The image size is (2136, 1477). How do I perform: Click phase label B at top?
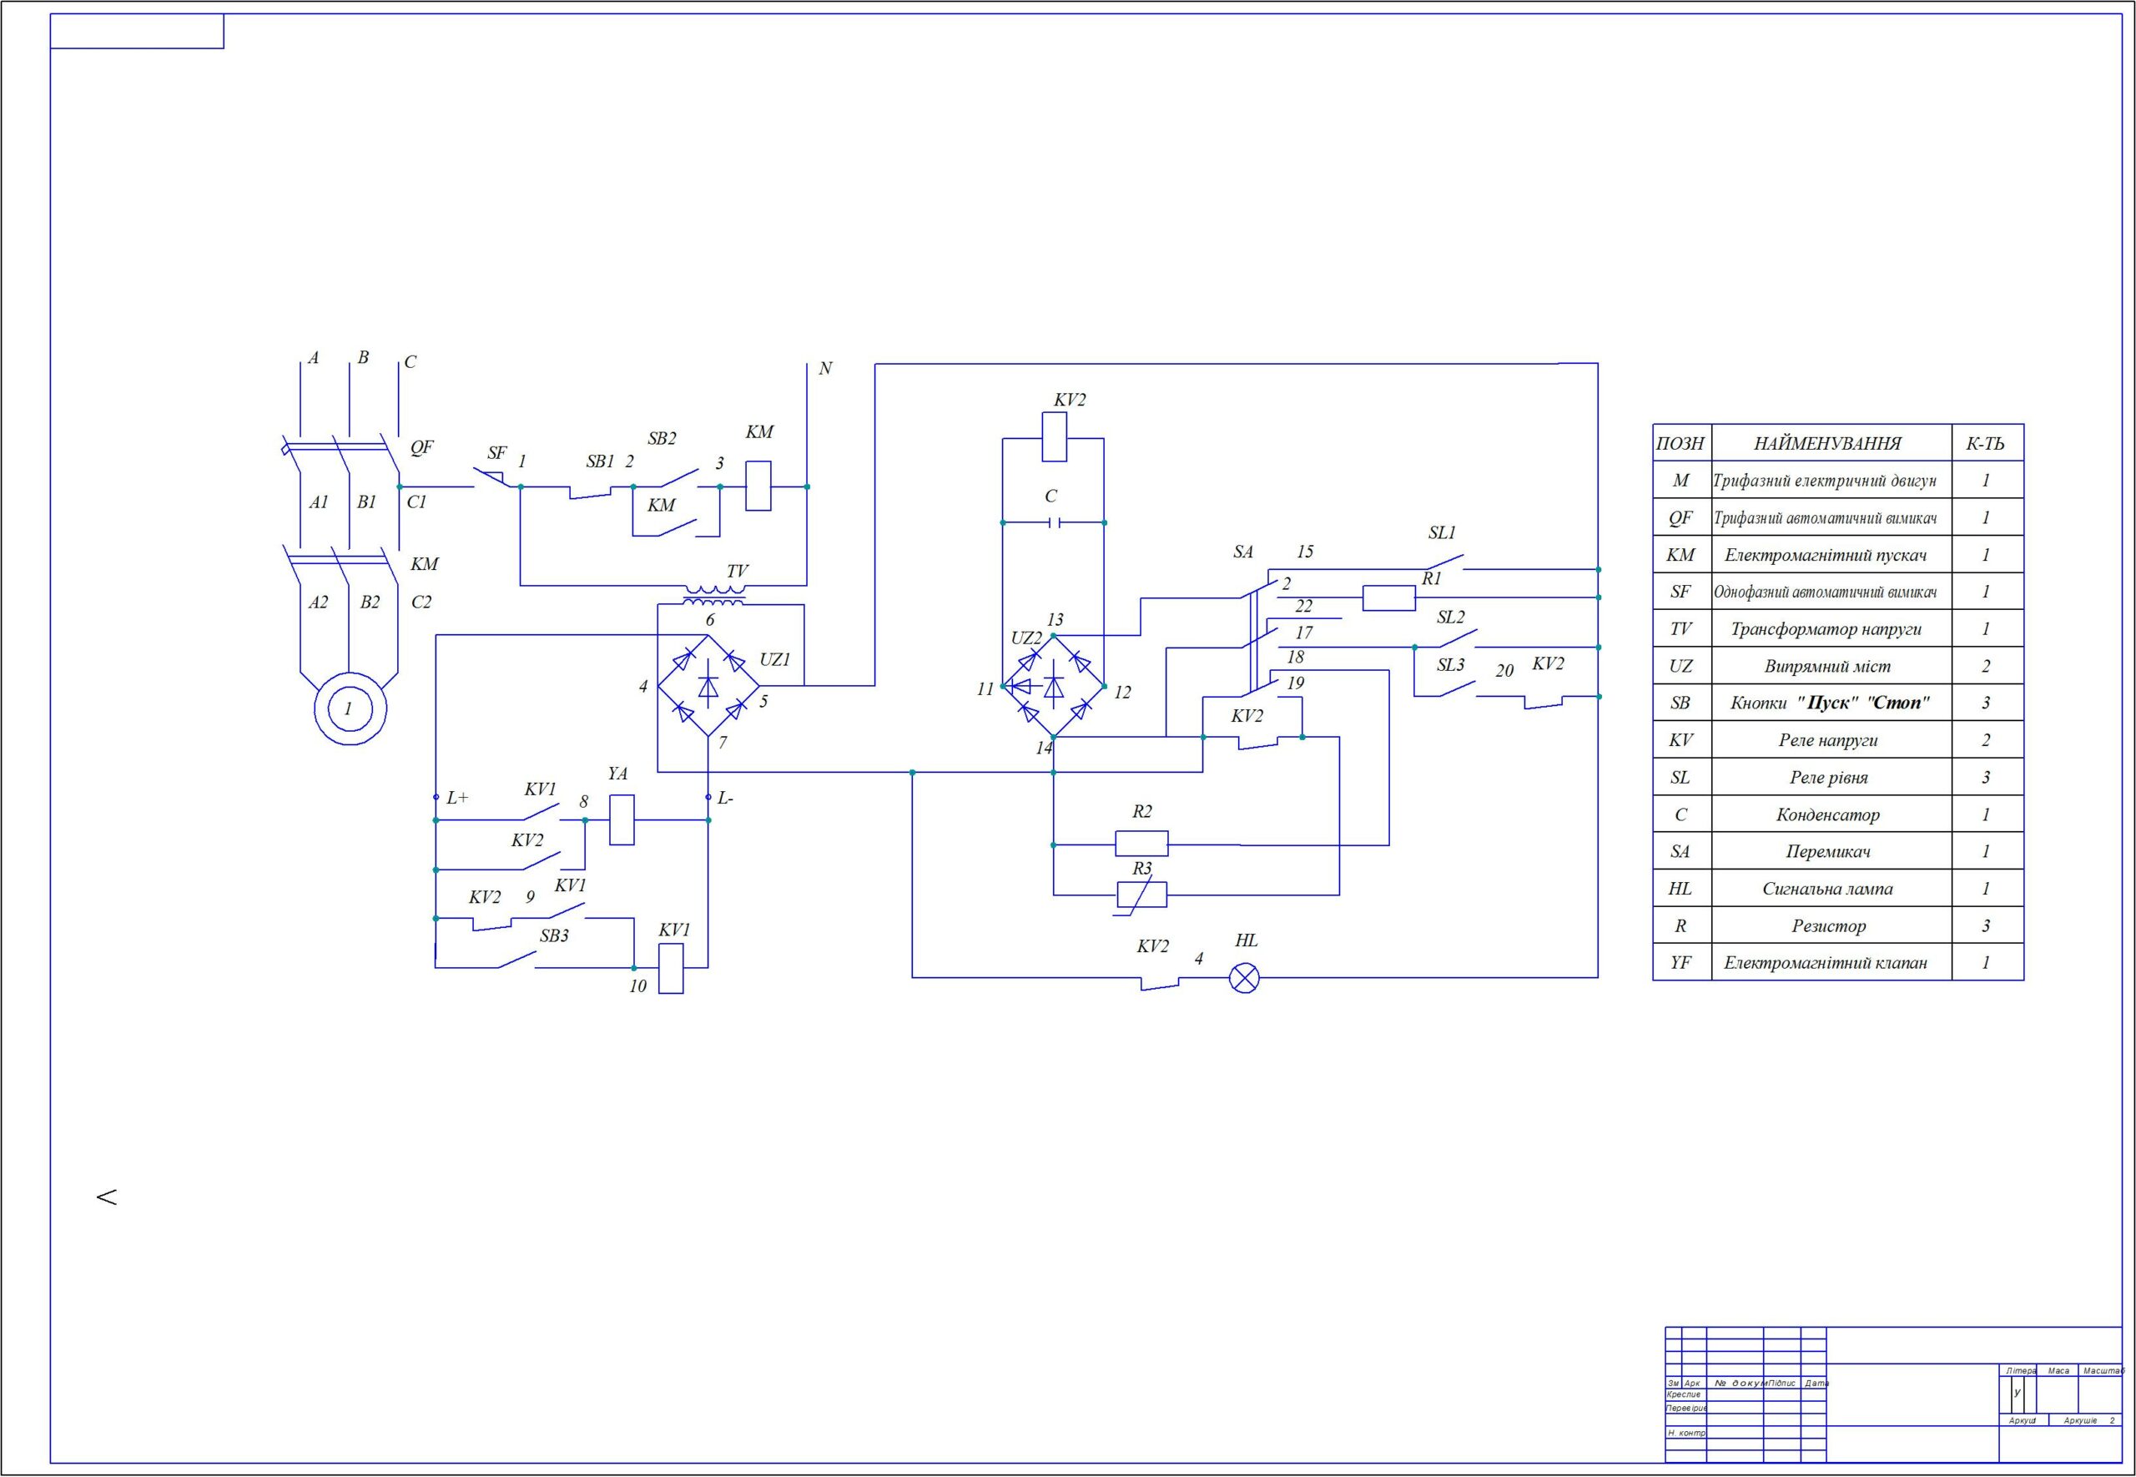coord(363,357)
